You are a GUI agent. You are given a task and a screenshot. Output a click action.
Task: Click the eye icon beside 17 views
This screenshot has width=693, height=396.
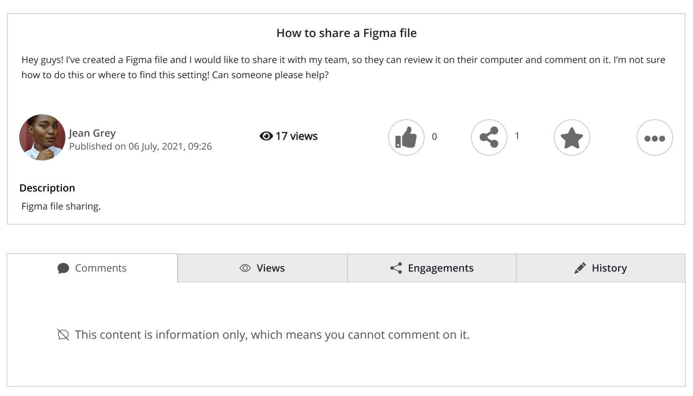[x=266, y=136]
